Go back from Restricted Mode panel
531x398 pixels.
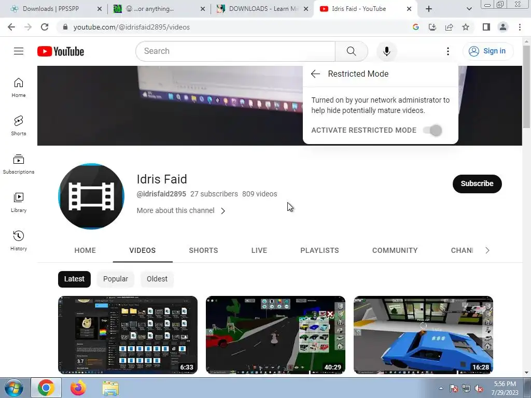315,74
